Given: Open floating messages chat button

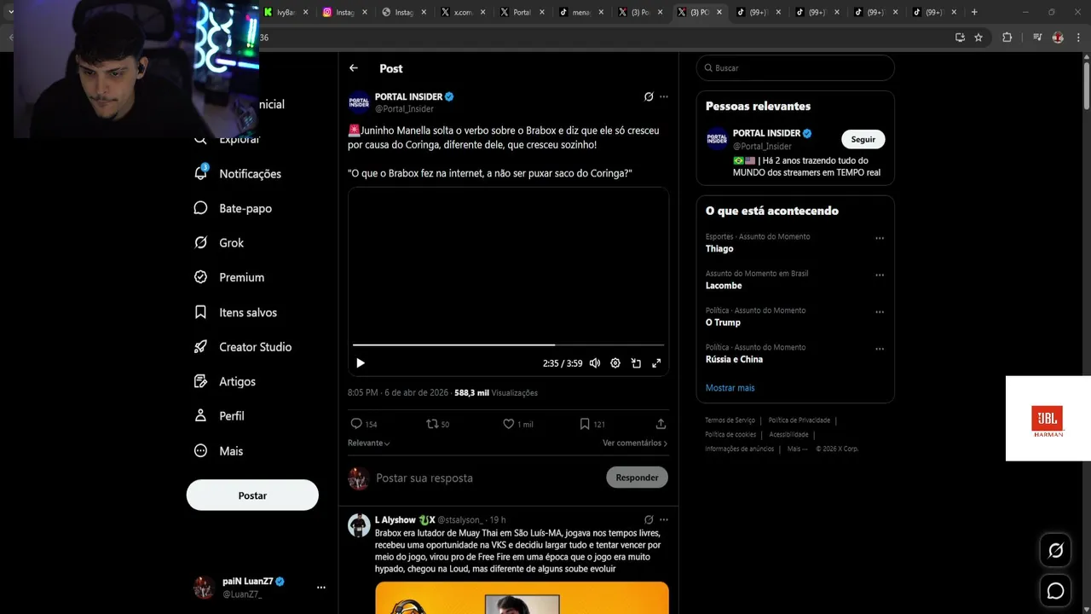Looking at the screenshot, I should tap(1055, 590).
